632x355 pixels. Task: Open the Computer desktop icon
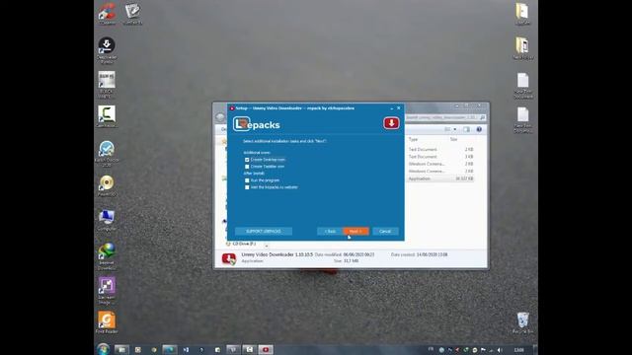click(x=107, y=219)
